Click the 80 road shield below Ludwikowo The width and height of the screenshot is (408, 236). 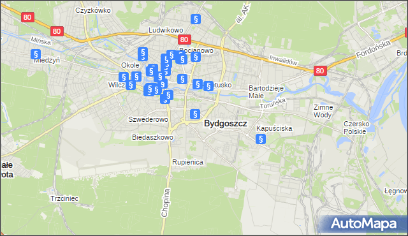pyautogui.click(x=184, y=40)
